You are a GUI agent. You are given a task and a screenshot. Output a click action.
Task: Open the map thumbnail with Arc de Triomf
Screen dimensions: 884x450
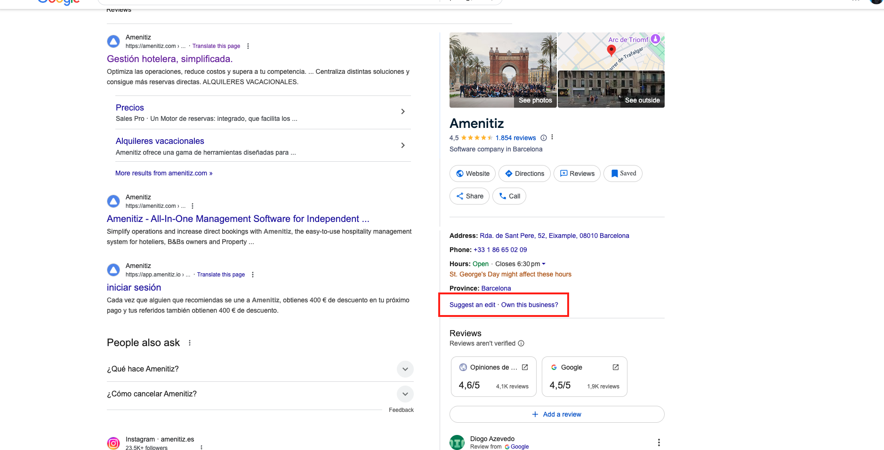coord(611,51)
